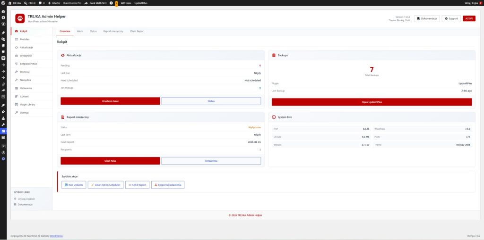484x240 pixels.
Task: Switch to the Alerts tab
Action: pos(80,31)
